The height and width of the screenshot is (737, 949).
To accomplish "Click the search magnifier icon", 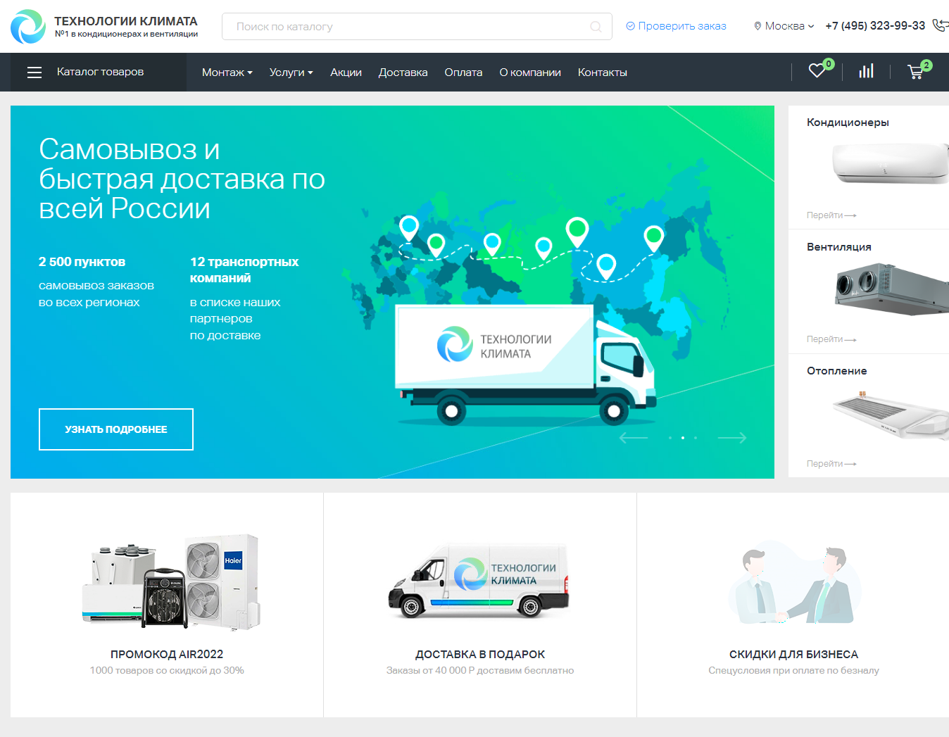I will 596,27.
